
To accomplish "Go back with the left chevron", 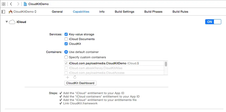I will click(11, 4).
